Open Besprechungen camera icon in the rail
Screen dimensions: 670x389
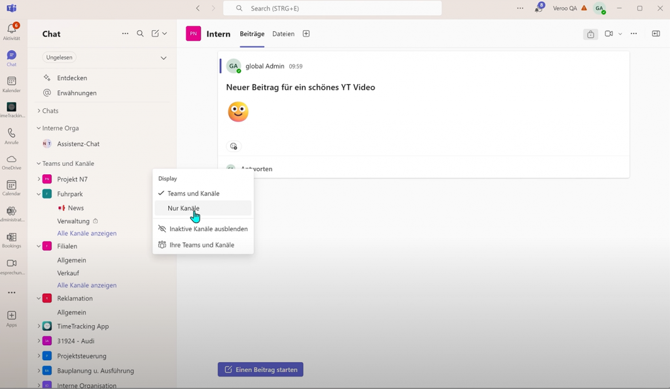tap(12, 266)
